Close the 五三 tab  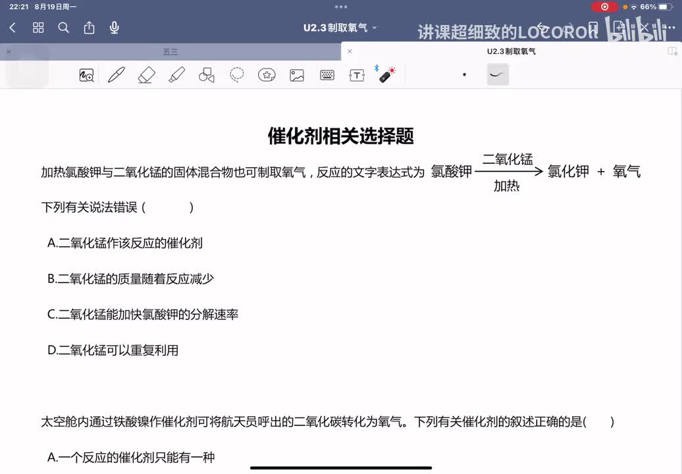[9, 52]
